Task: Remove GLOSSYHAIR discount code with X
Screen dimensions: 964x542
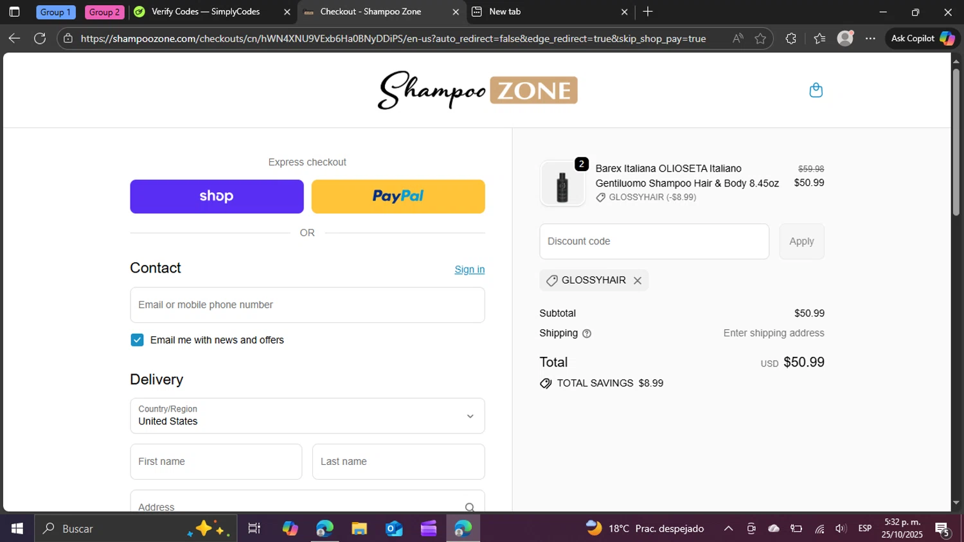Action: 638,280
